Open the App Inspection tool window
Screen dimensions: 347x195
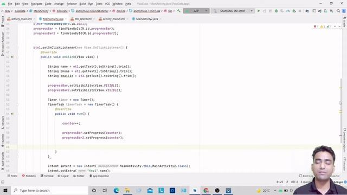tap(99, 176)
